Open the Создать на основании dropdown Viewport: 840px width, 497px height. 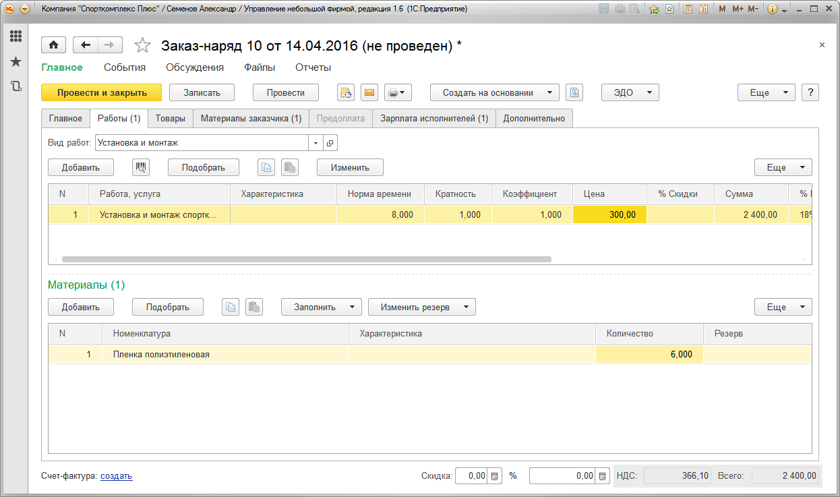pyautogui.click(x=495, y=93)
